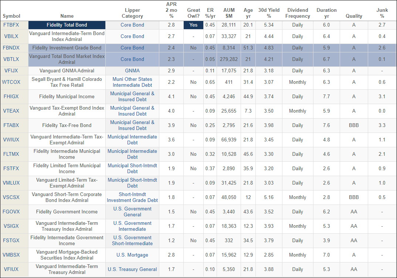The height and width of the screenshot is (278, 397).
Task: Select the VBTLX ticker link
Action: coord(11,59)
